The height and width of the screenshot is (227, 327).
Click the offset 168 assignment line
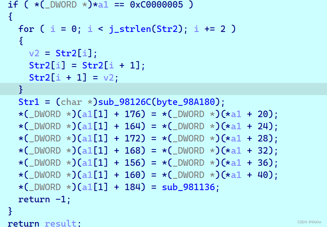point(148,151)
